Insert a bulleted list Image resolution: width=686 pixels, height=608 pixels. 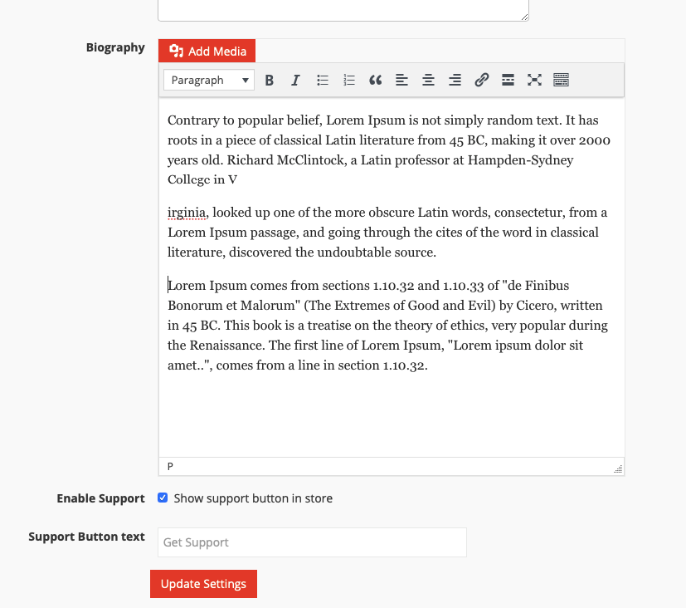(323, 81)
